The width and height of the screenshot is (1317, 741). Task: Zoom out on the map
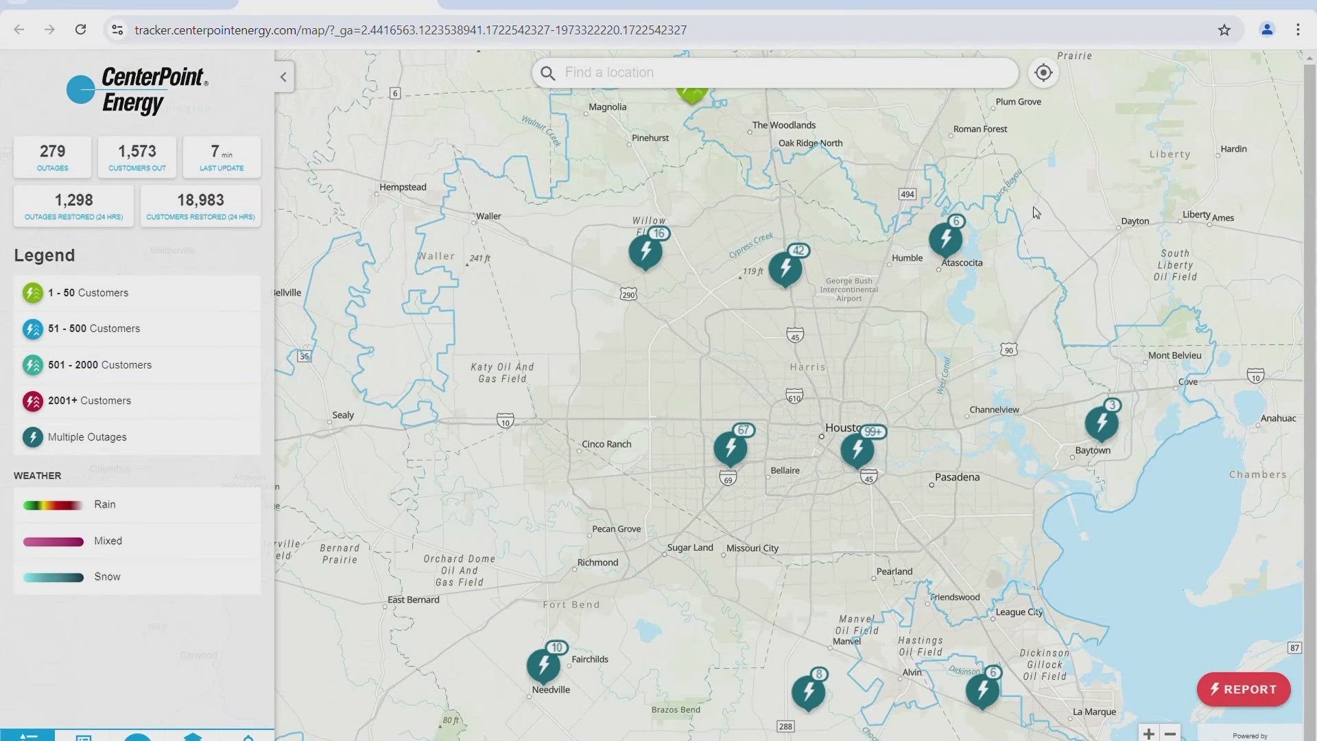click(1170, 733)
